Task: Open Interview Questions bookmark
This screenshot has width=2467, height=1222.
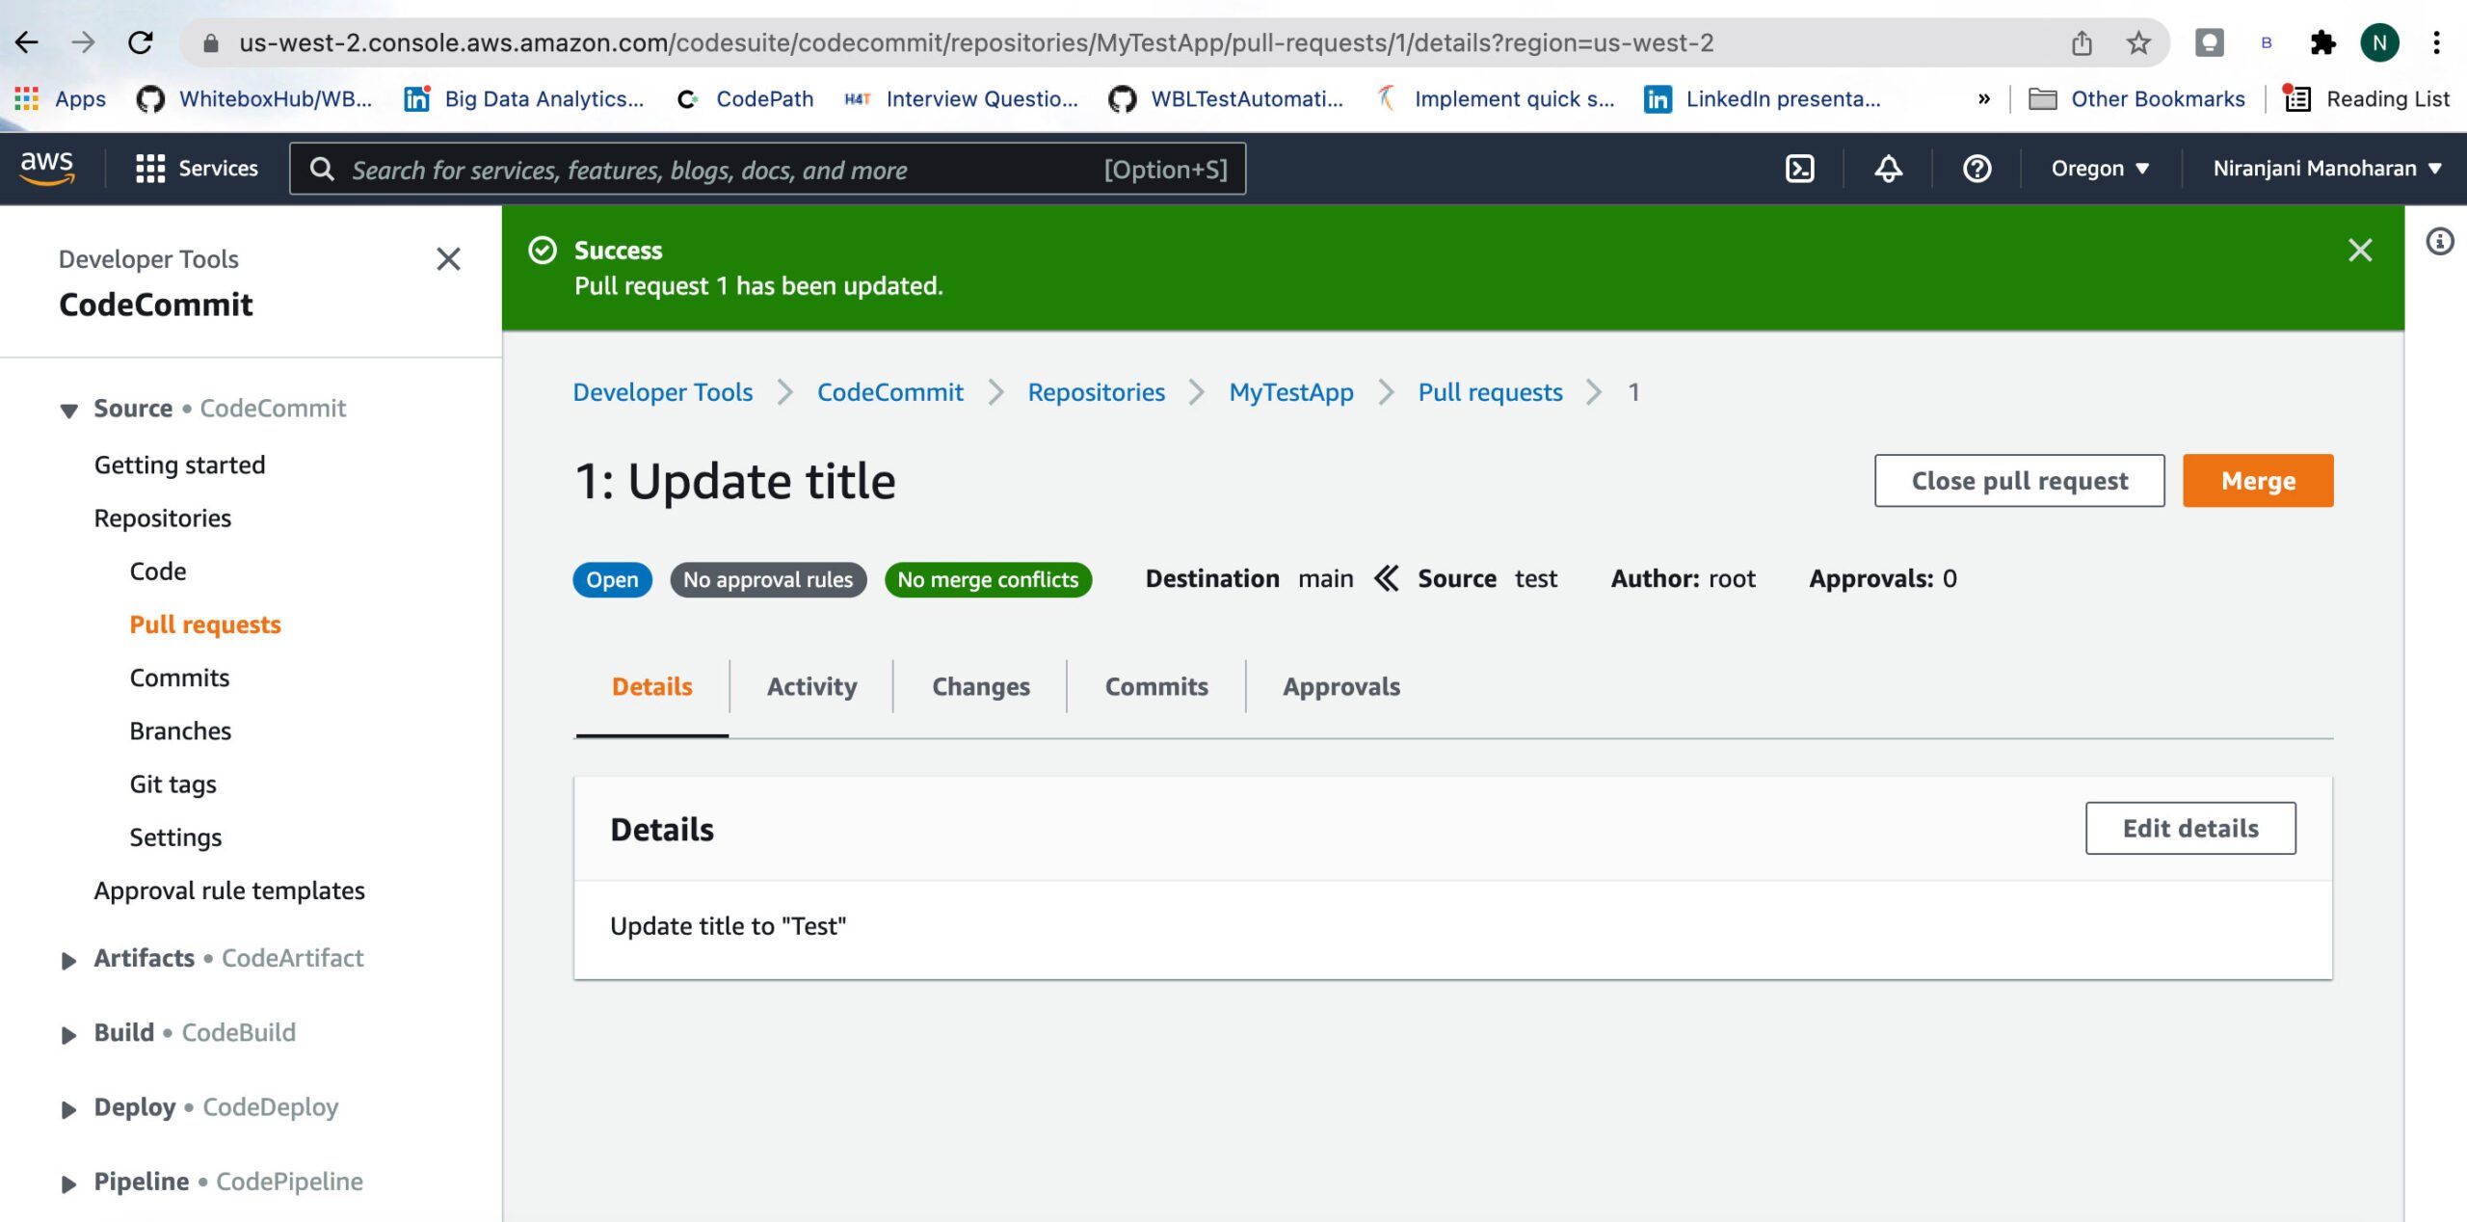Action: click(961, 98)
